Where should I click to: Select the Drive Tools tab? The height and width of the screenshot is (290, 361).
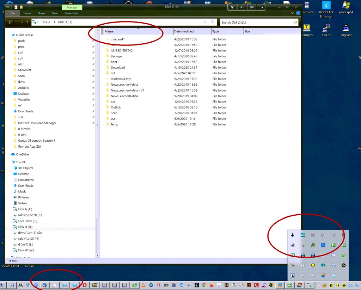click(x=72, y=13)
